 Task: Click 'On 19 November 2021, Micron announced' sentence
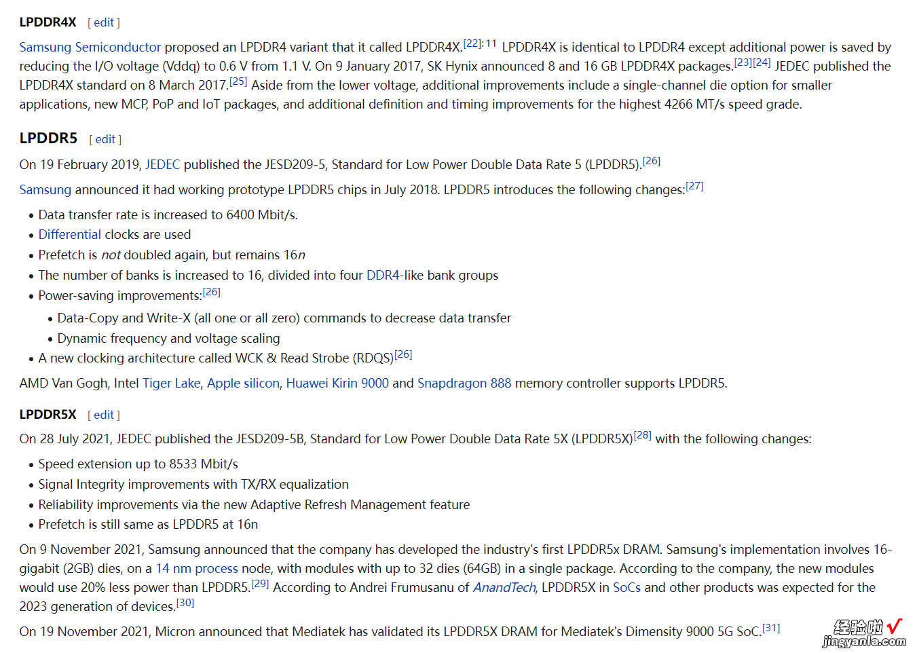(x=390, y=631)
